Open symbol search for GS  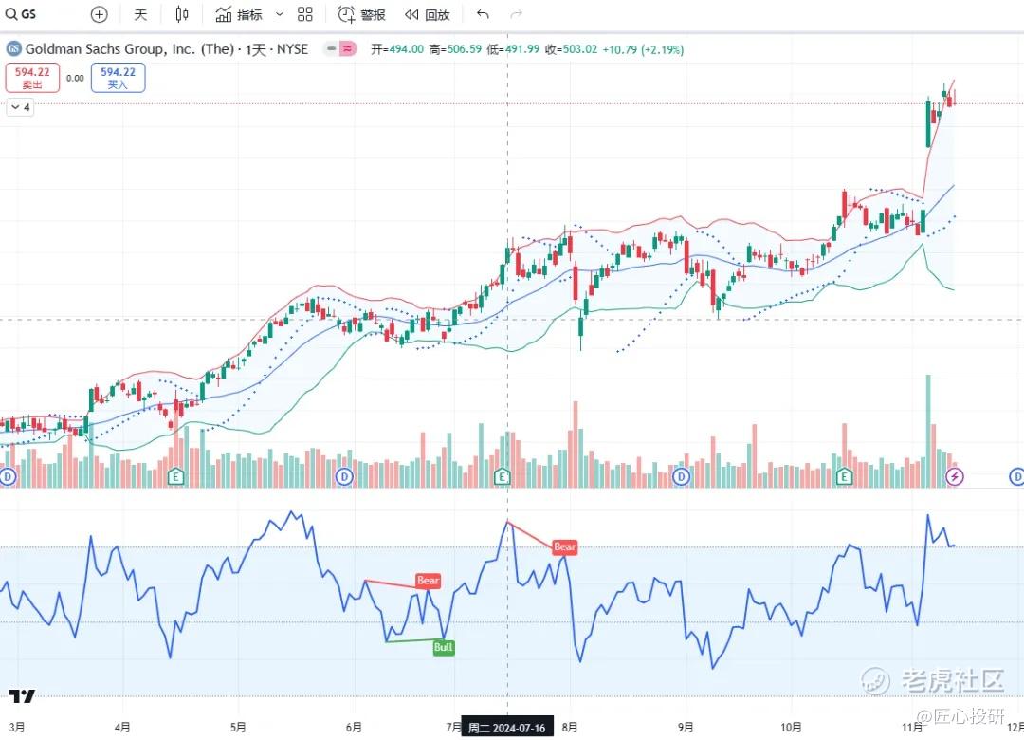[21, 14]
